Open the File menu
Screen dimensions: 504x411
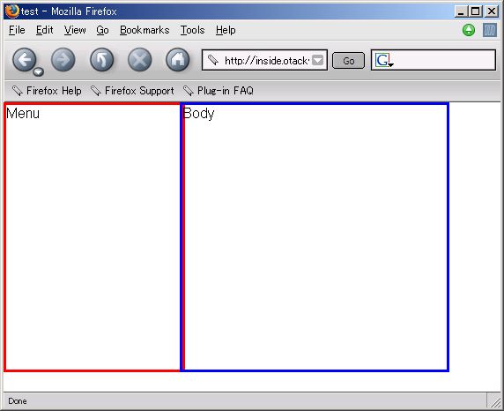[x=17, y=30]
